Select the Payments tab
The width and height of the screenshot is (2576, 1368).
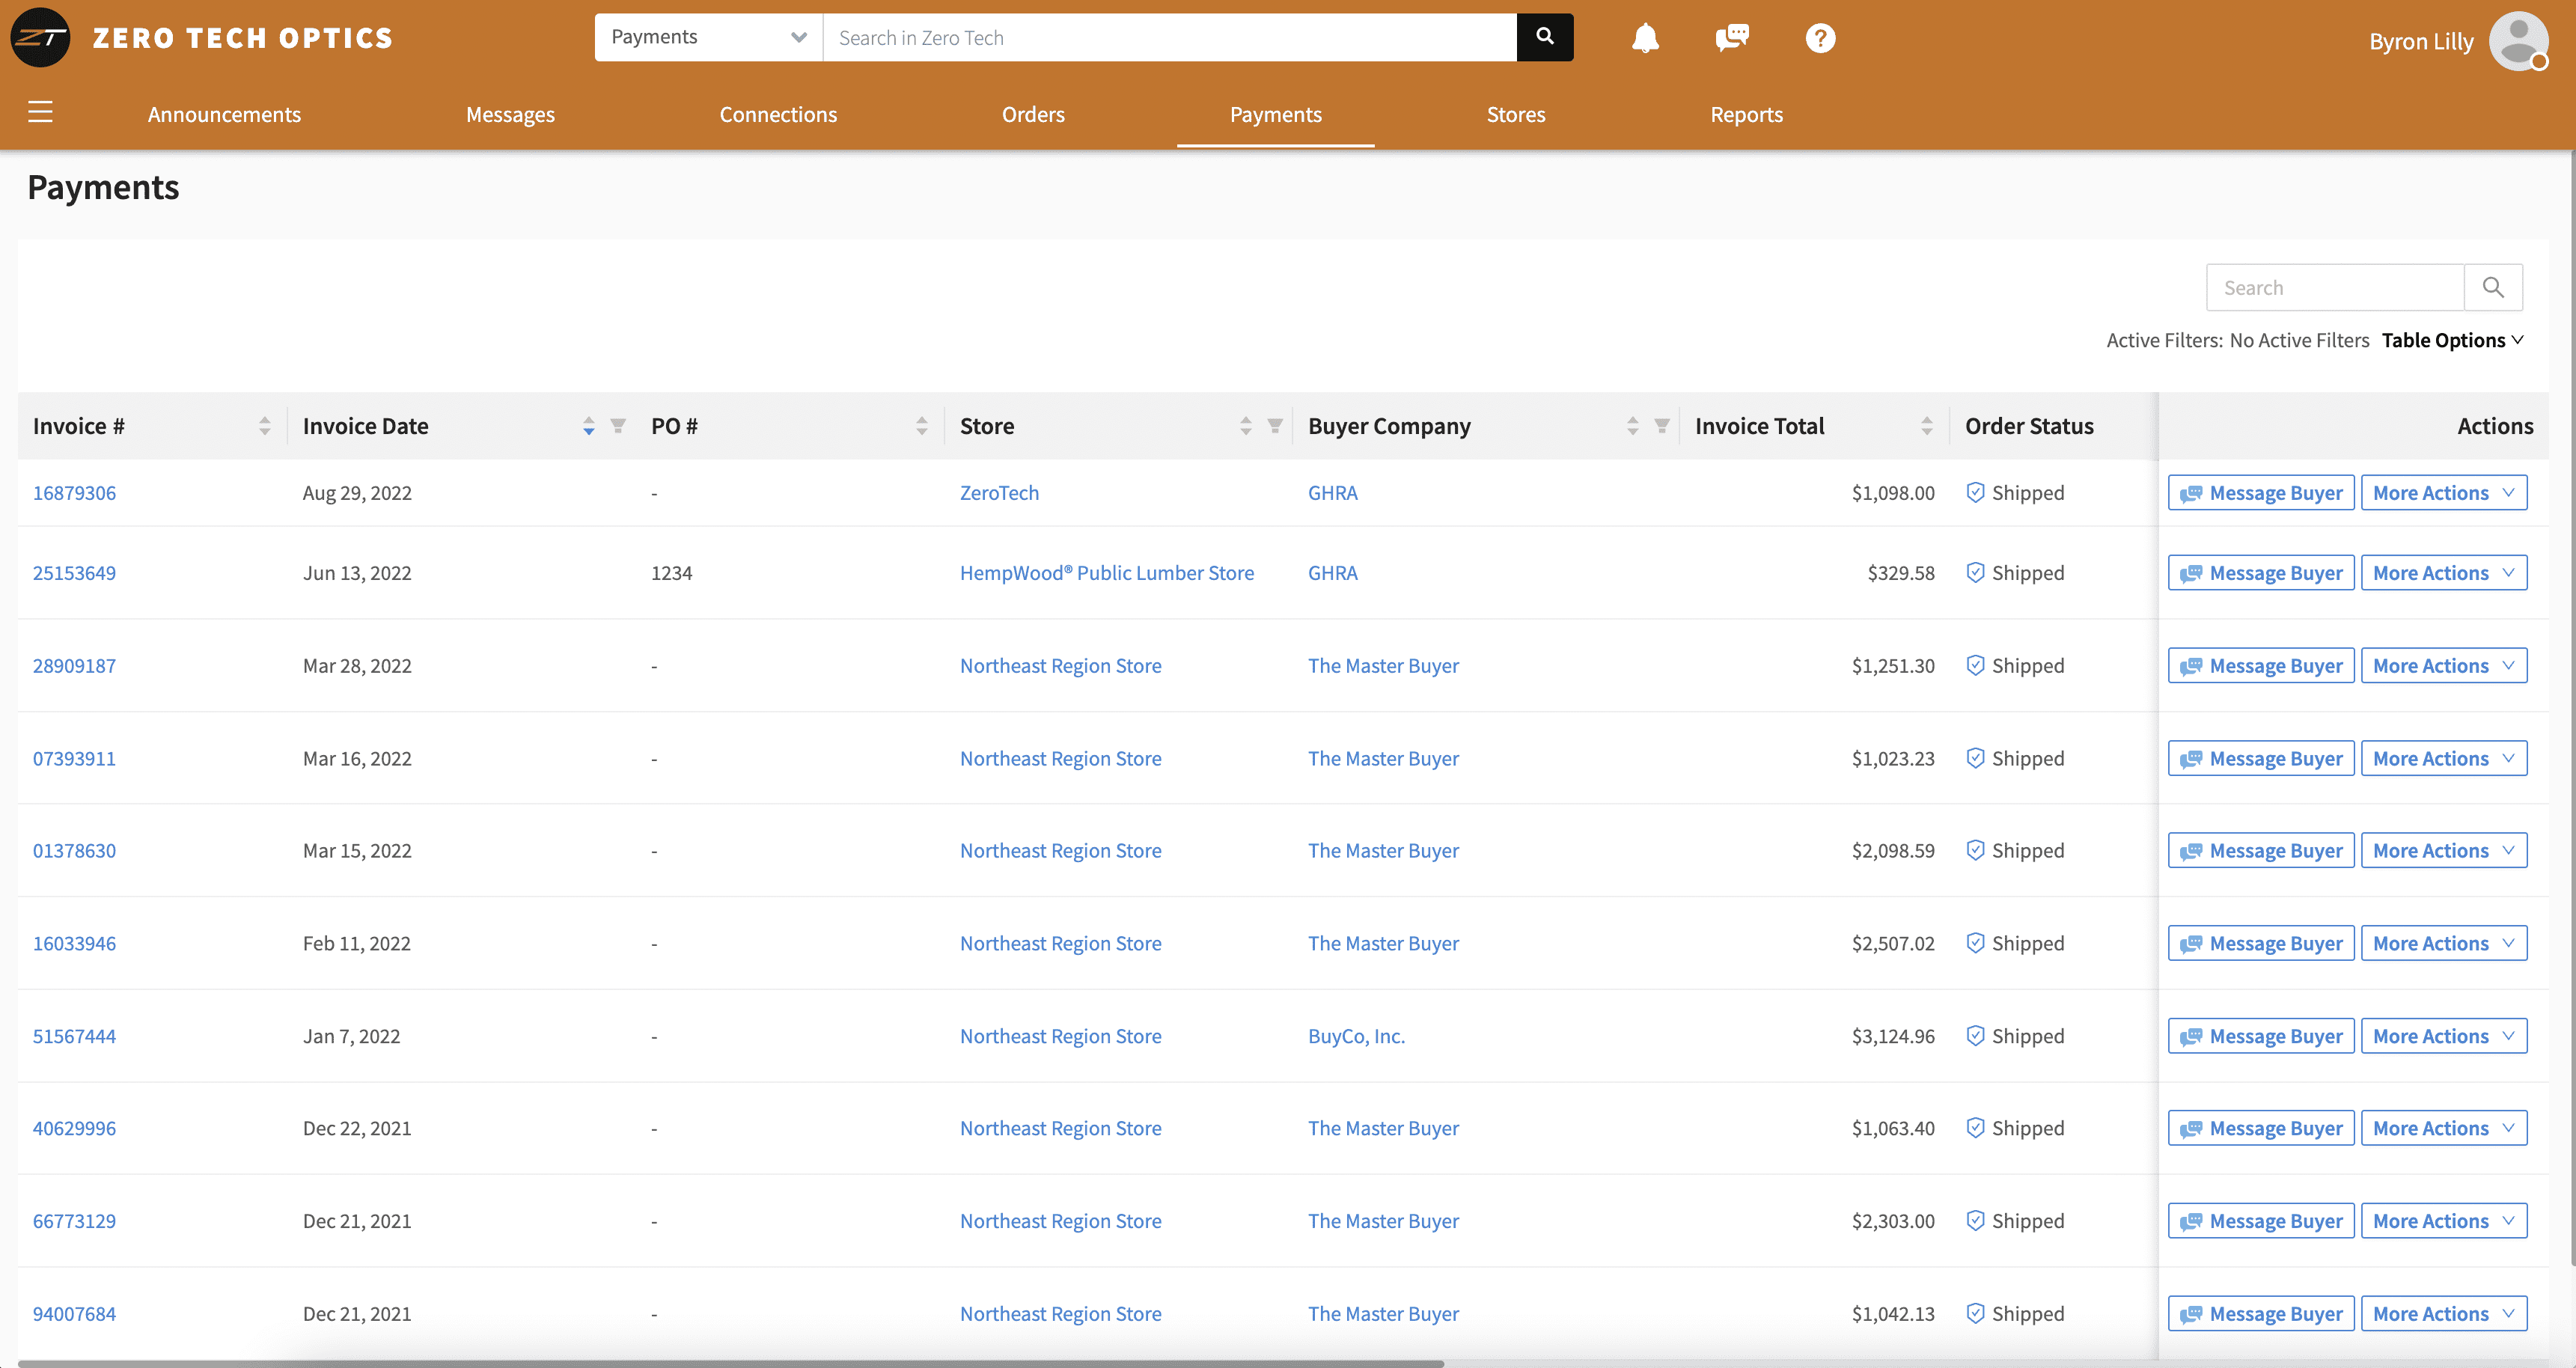tap(1275, 114)
